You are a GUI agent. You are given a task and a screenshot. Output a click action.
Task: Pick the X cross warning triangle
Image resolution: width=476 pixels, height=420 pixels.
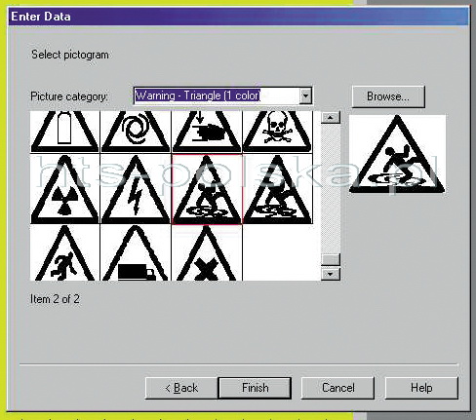coord(207,252)
